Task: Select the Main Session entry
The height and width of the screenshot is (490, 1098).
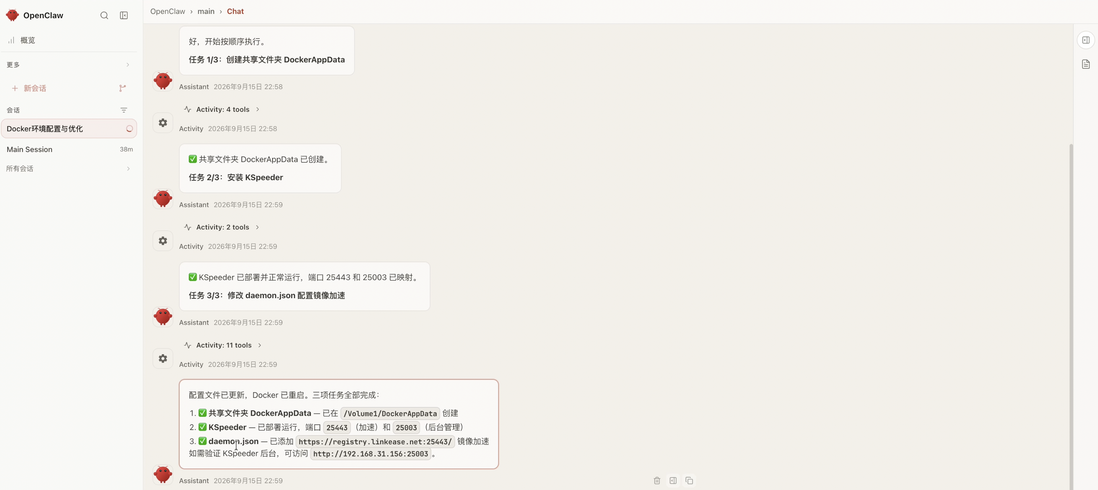Action: [x=69, y=149]
